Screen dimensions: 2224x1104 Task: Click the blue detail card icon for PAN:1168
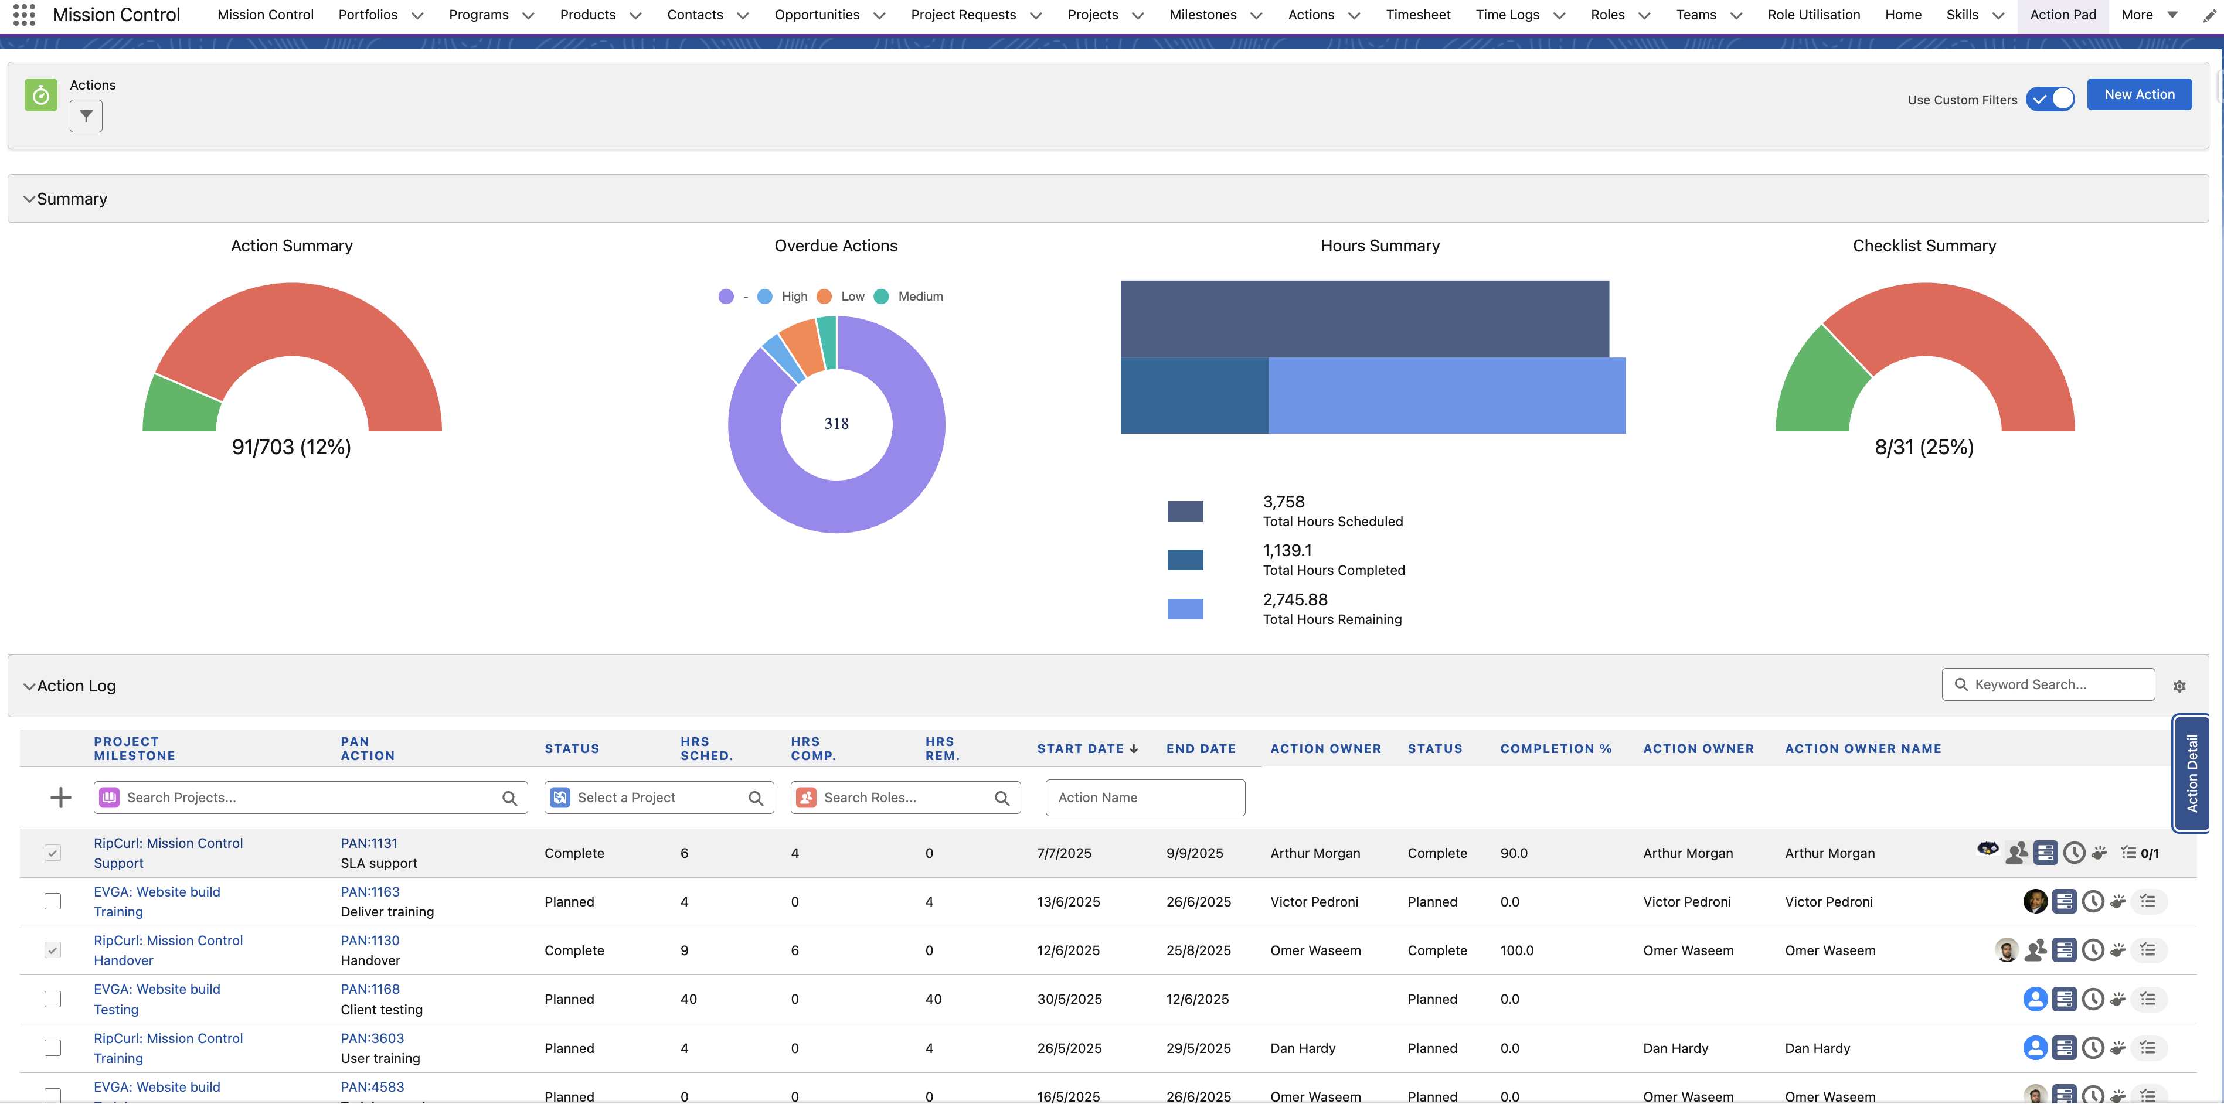pos(2065,1000)
